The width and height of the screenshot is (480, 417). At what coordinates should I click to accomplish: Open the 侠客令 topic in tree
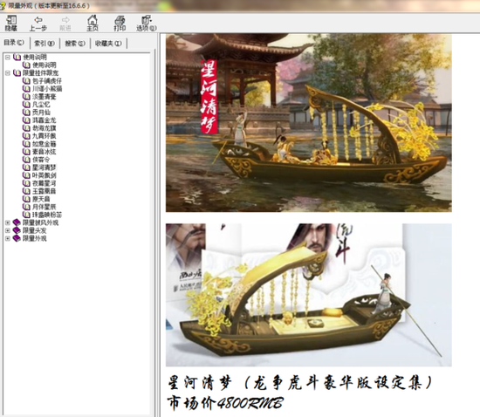coord(41,160)
